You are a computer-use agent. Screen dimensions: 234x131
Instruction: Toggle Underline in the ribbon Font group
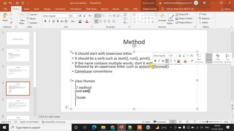pos(53,21)
